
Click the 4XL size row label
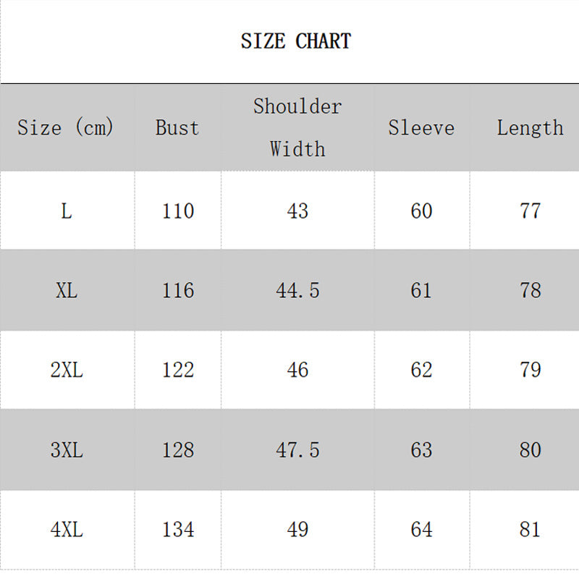[x=67, y=530]
